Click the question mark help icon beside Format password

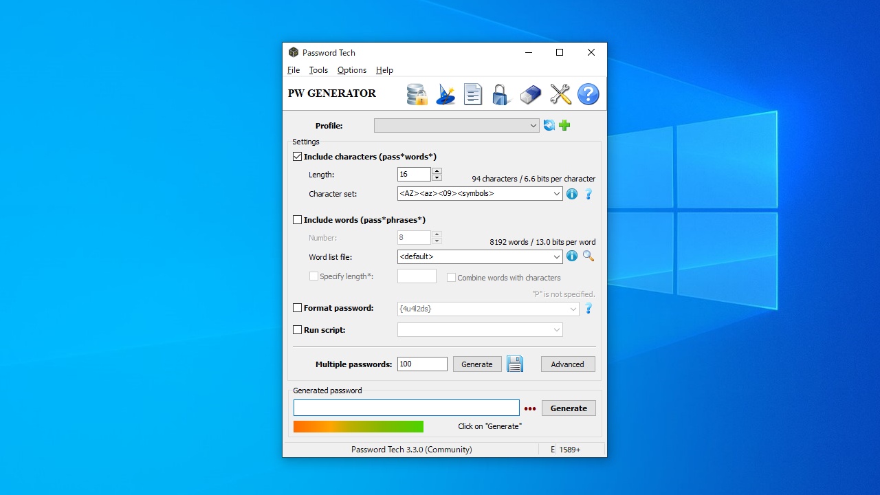(x=588, y=309)
